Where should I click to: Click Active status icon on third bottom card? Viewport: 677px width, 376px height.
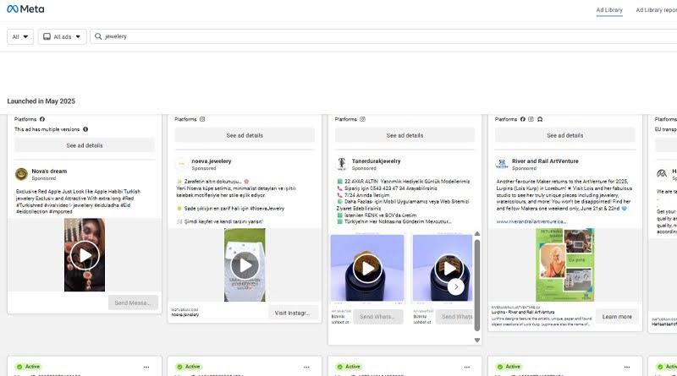tap(339, 367)
